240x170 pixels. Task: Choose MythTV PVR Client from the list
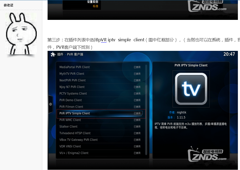[x=72, y=74]
